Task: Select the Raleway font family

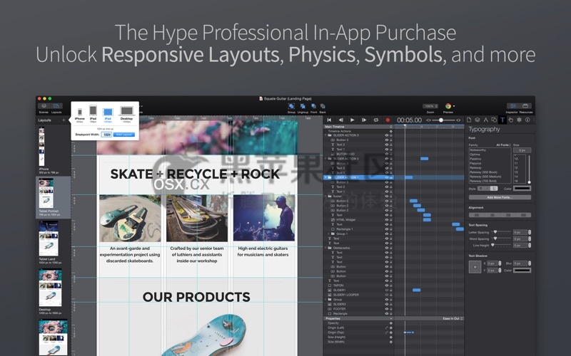Action: [475, 168]
